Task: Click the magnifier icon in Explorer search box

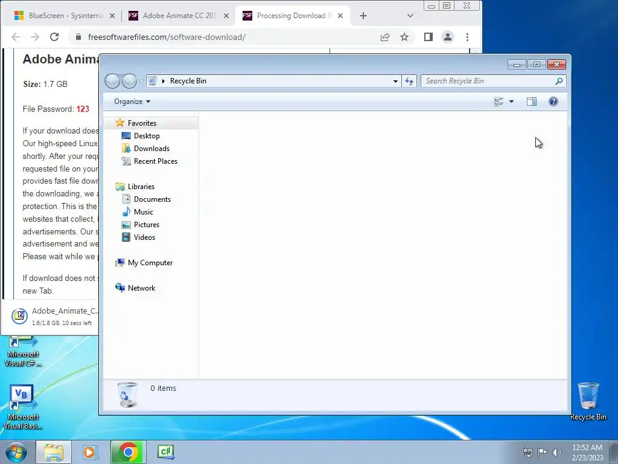Action: (559, 81)
